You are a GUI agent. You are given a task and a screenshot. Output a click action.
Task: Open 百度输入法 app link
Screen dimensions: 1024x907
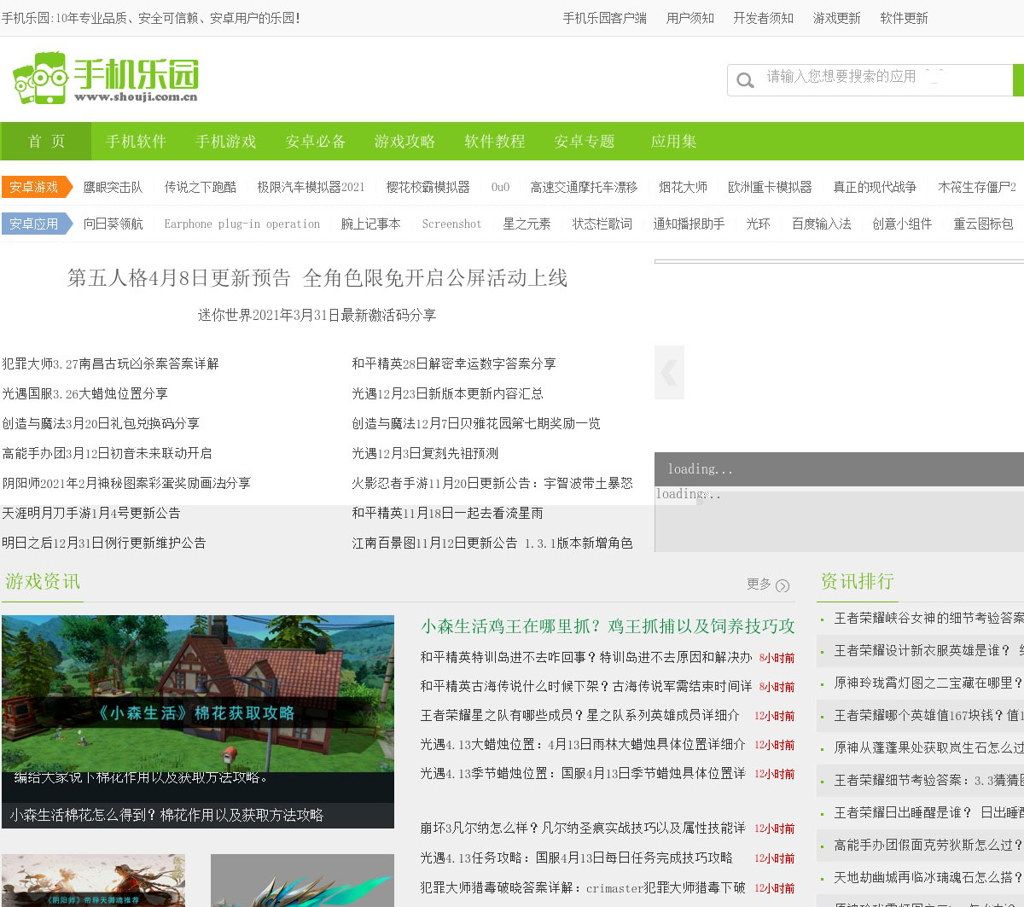pyautogui.click(x=821, y=224)
